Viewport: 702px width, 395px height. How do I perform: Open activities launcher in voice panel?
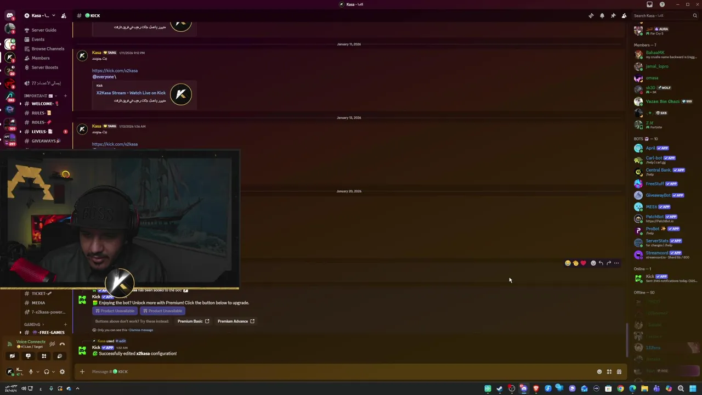(44, 356)
